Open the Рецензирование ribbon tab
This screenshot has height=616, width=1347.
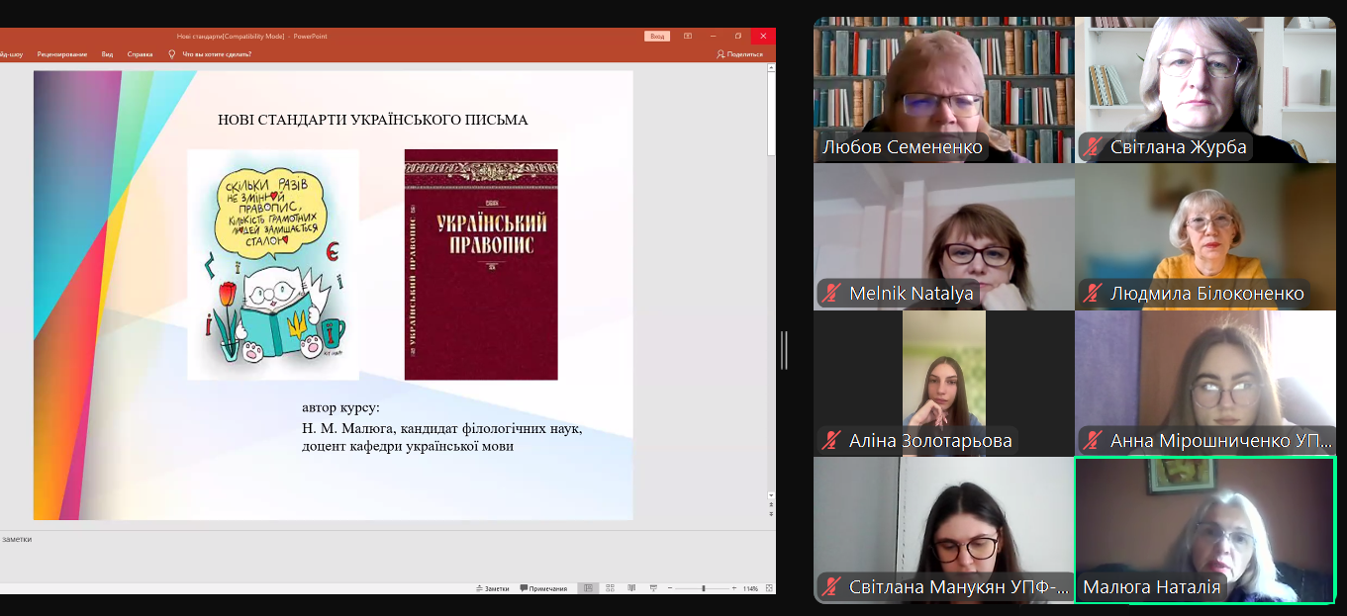click(62, 54)
